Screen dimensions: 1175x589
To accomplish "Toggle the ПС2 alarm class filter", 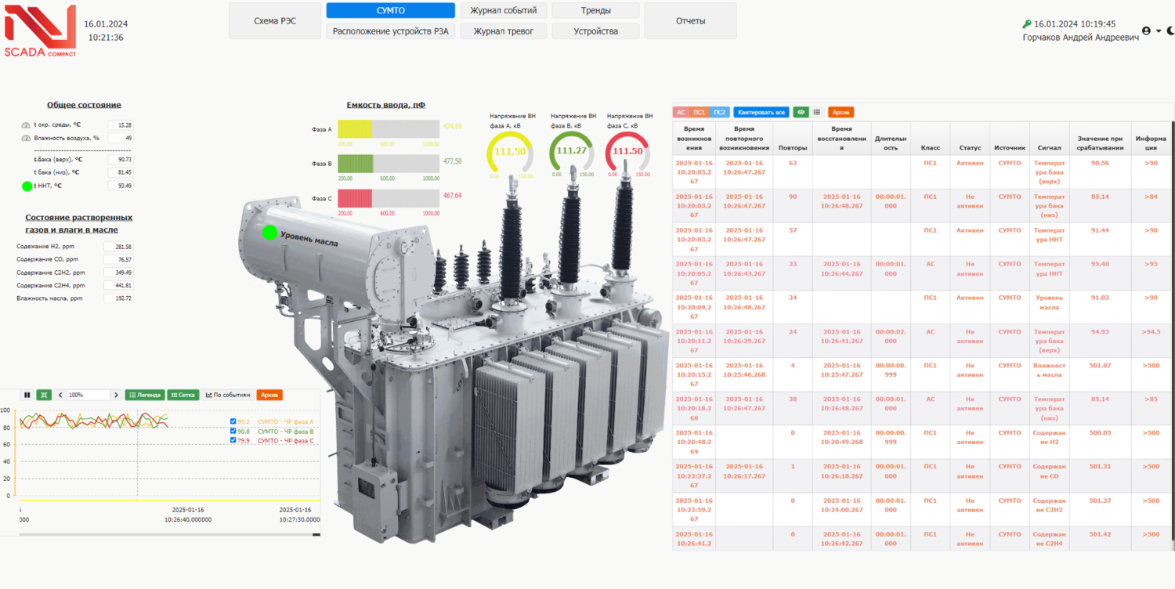I will 720,112.
